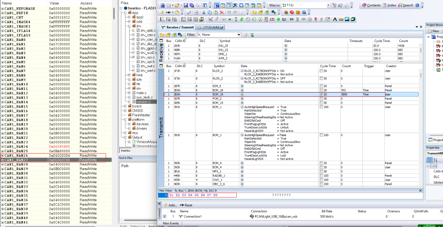Viewport: 443px width, 227px height.
Task: Enable cycle time checkbox for RADAR_1
Action: [x=321, y=176]
